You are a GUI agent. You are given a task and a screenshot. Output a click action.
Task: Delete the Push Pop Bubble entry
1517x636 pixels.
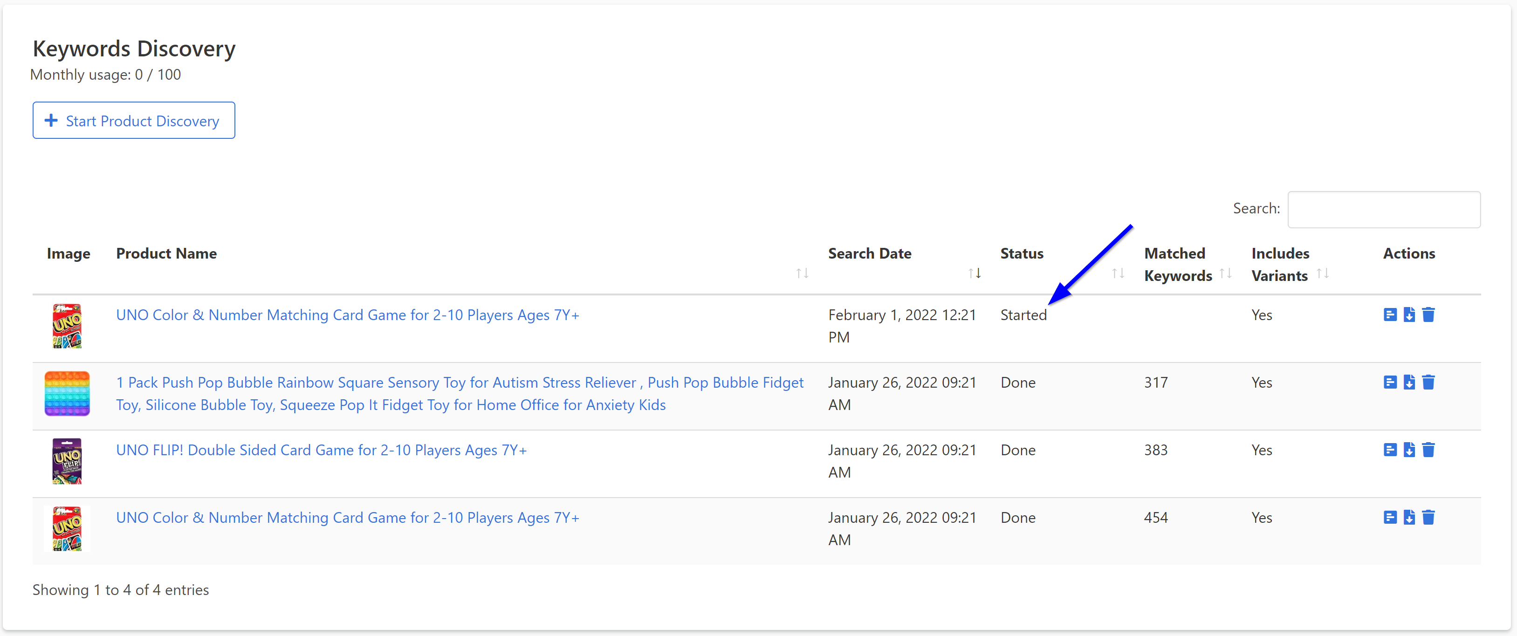pos(1428,383)
